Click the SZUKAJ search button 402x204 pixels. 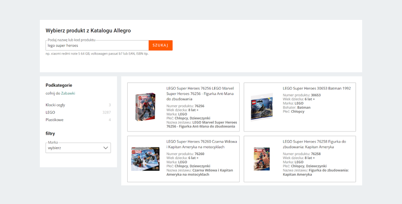pyautogui.click(x=160, y=45)
